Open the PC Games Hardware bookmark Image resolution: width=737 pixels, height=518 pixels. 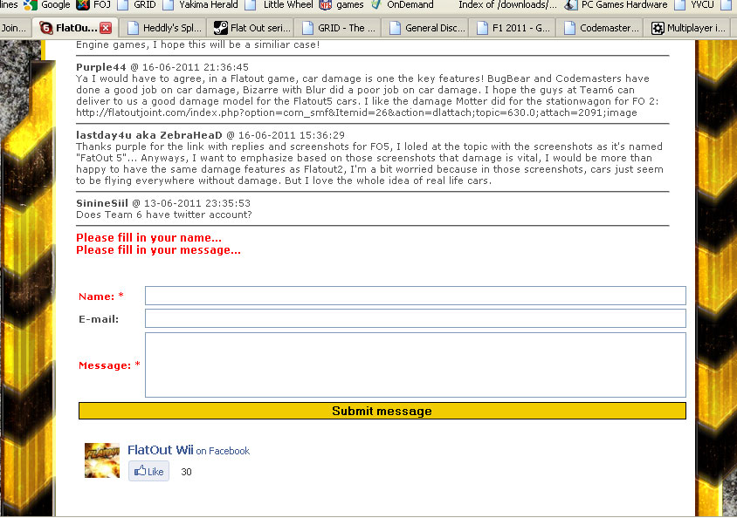(x=616, y=4)
